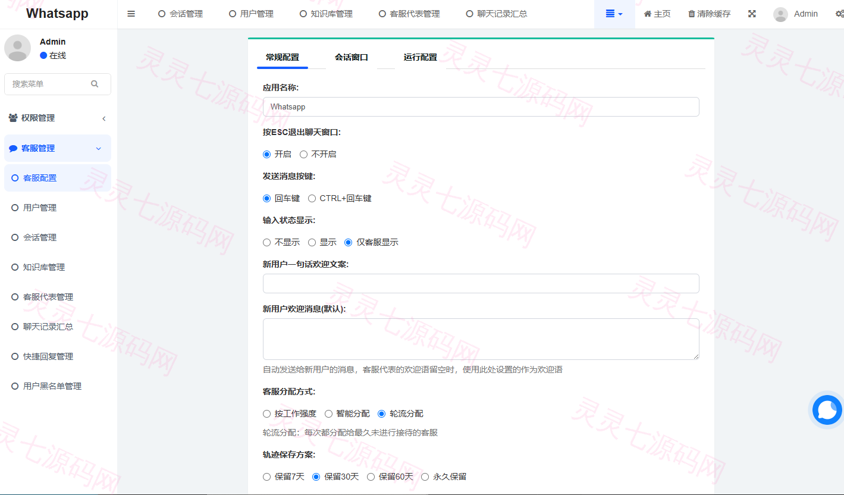Viewport: 844px width, 495px height.
Task: Toggle the hamburger sidebar menu icon
Action: pos(131,14)
